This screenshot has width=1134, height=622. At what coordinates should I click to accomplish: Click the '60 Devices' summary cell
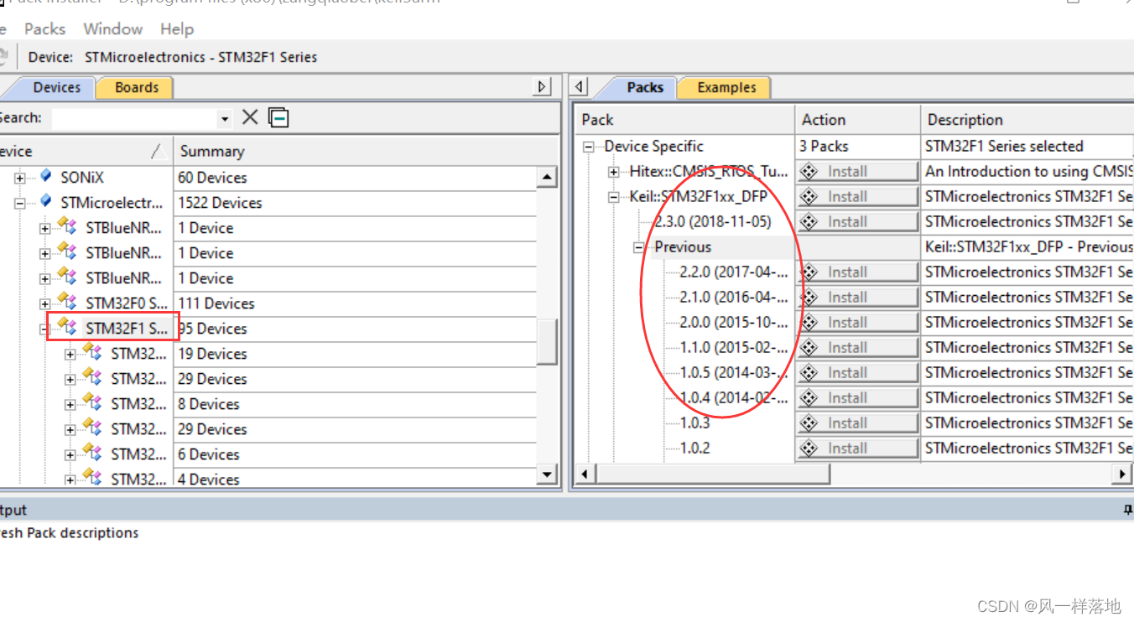[212, 178]
